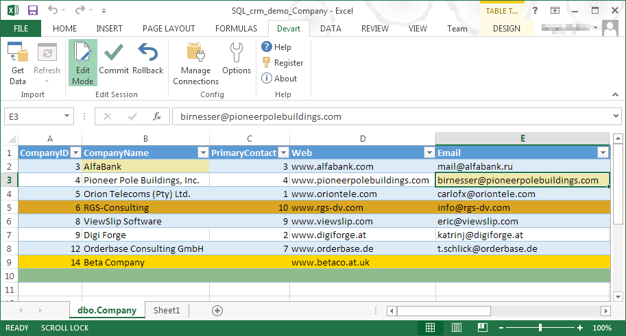Image resolution: width=626 pixels, height=336 pixels.
Task: Select column E header
Action: (522, 139)
